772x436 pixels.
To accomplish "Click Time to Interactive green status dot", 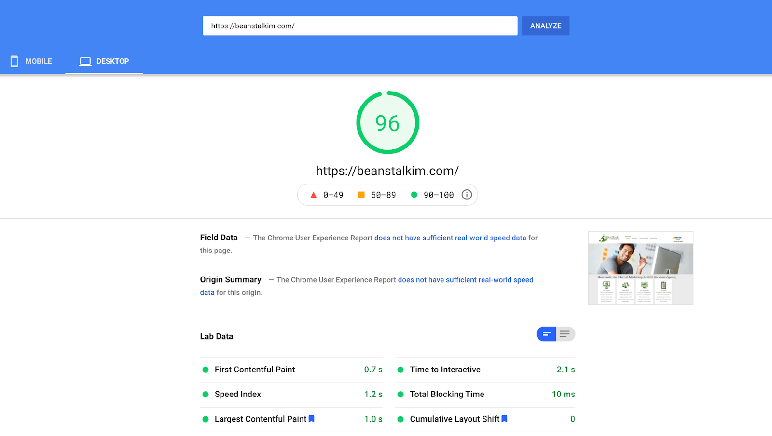I will click(400, 370).
